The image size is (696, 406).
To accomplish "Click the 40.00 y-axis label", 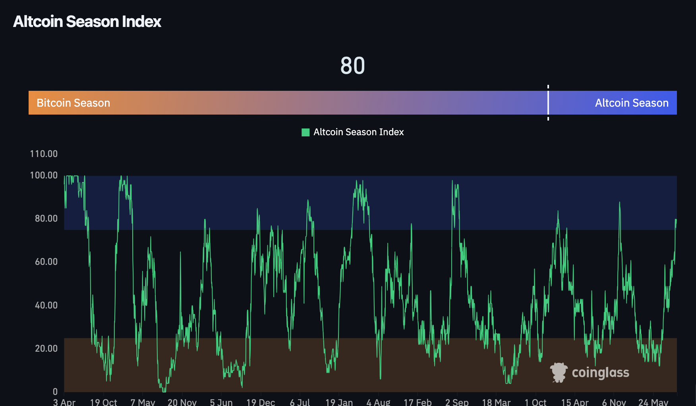I will [46, 305].
